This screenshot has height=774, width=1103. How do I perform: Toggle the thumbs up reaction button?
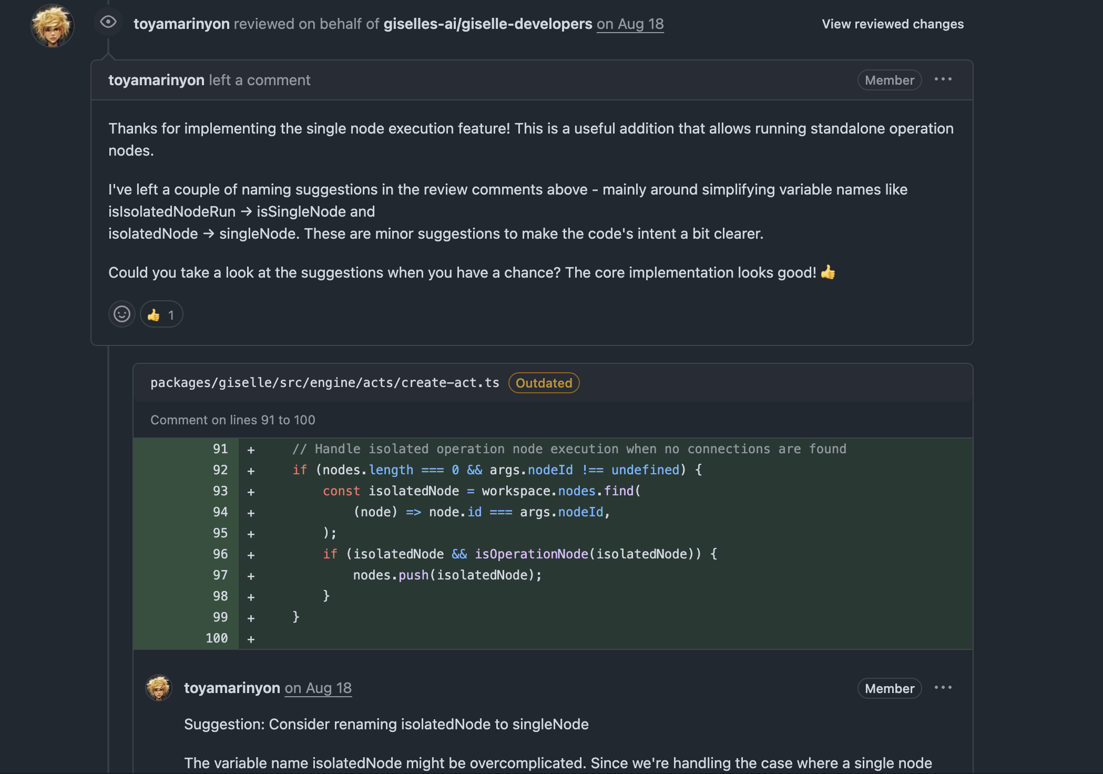(161, 314)
